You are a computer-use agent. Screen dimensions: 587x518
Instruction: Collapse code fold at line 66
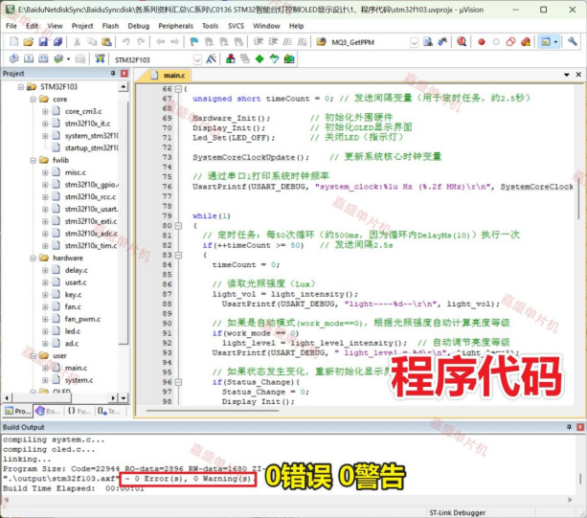pos(178,89)
